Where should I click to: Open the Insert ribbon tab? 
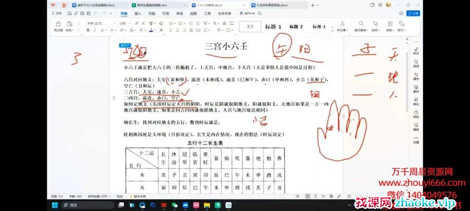138,13
